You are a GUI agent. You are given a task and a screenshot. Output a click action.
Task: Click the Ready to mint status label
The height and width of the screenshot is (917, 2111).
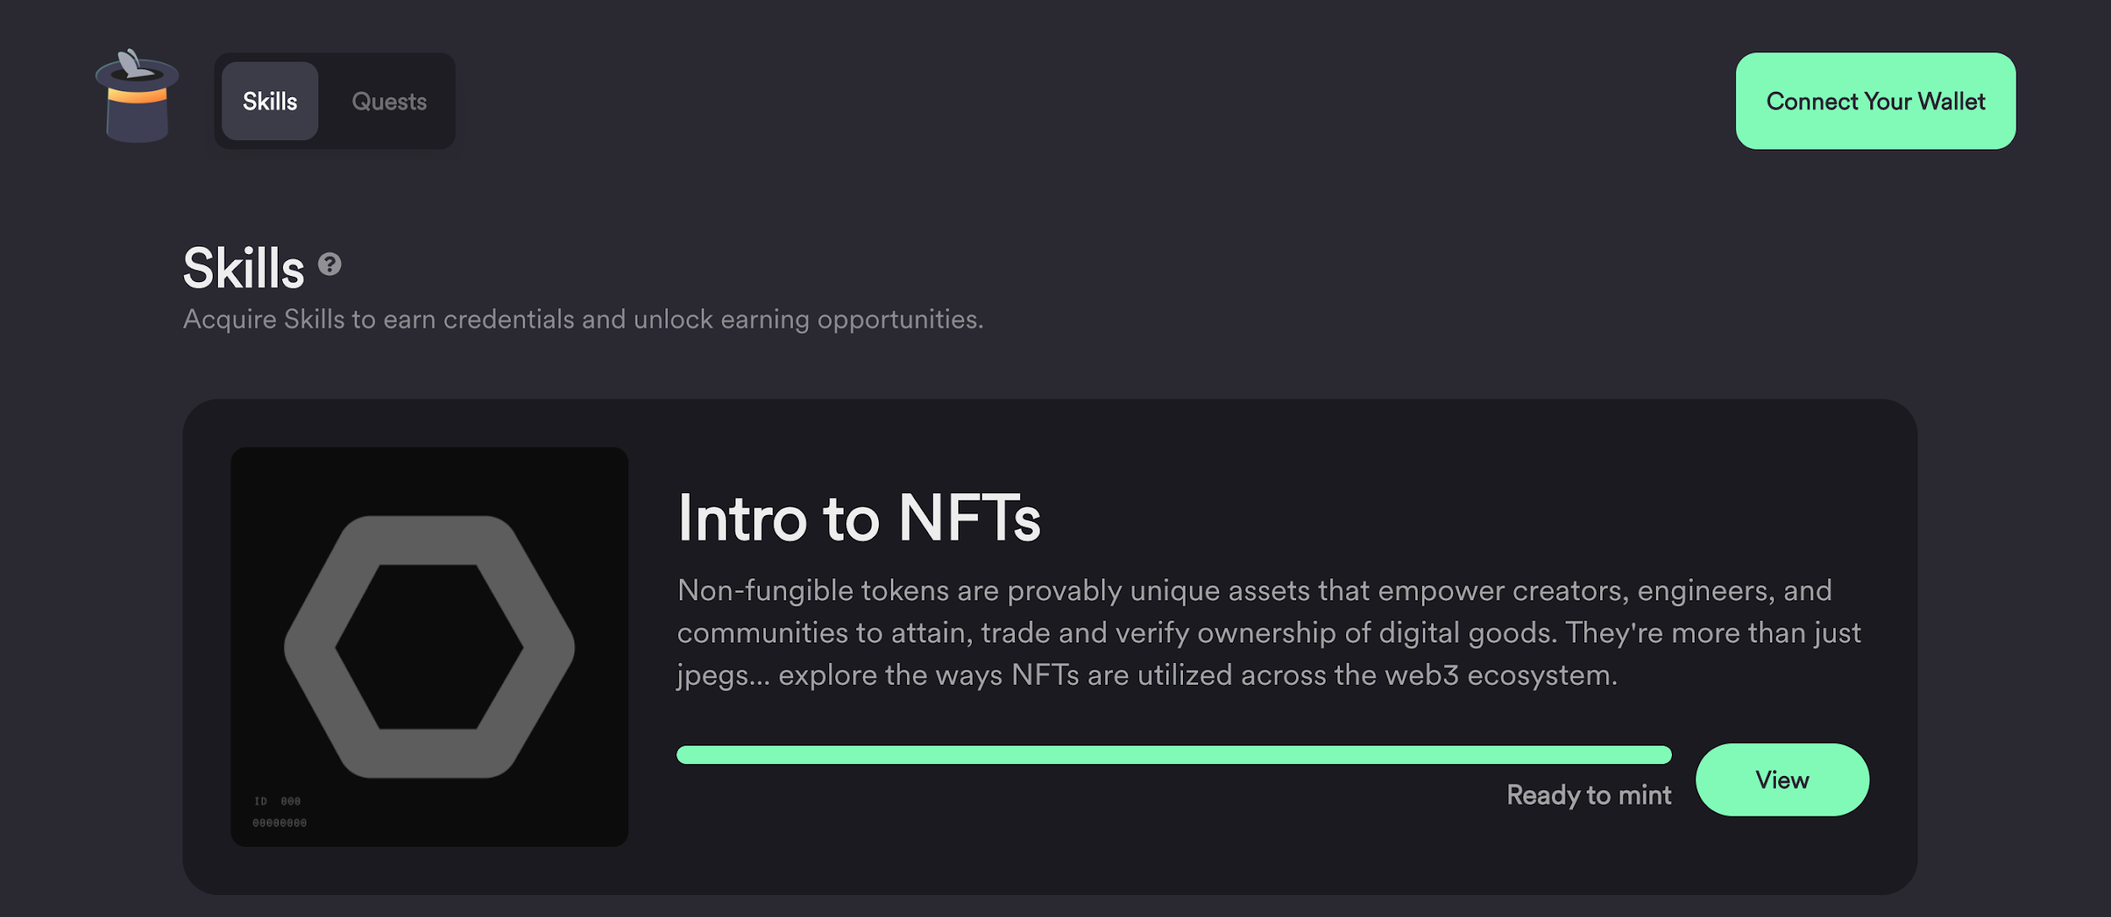tap(1588, 795)
